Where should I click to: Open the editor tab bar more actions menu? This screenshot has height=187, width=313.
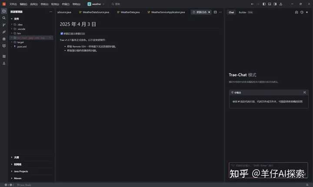pyautogui.click(x=220, y=12)
